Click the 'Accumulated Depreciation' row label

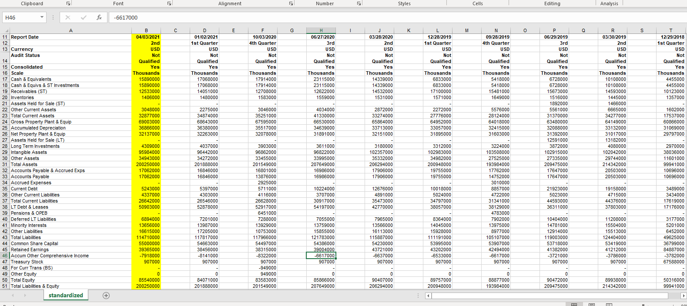coord(38,128)
